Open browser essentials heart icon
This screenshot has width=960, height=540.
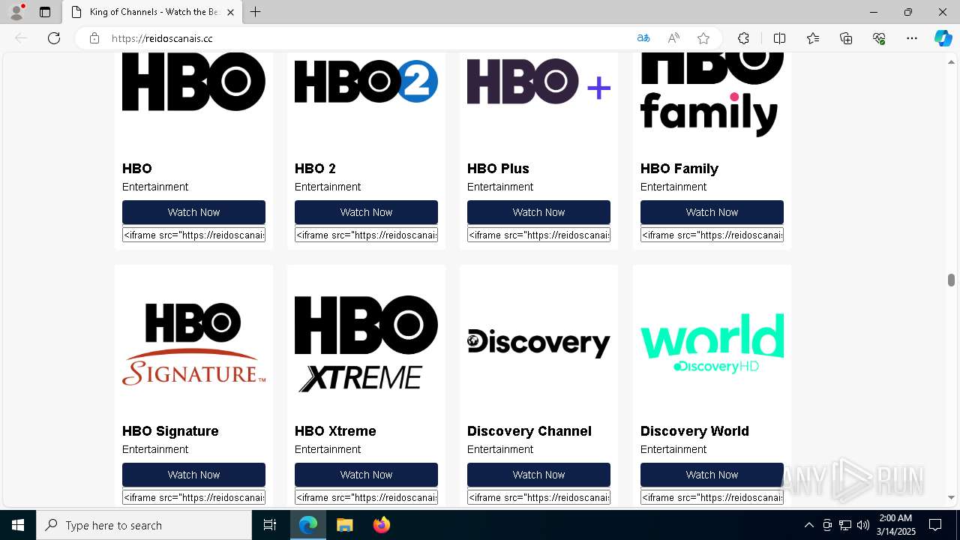pos(879,38)
